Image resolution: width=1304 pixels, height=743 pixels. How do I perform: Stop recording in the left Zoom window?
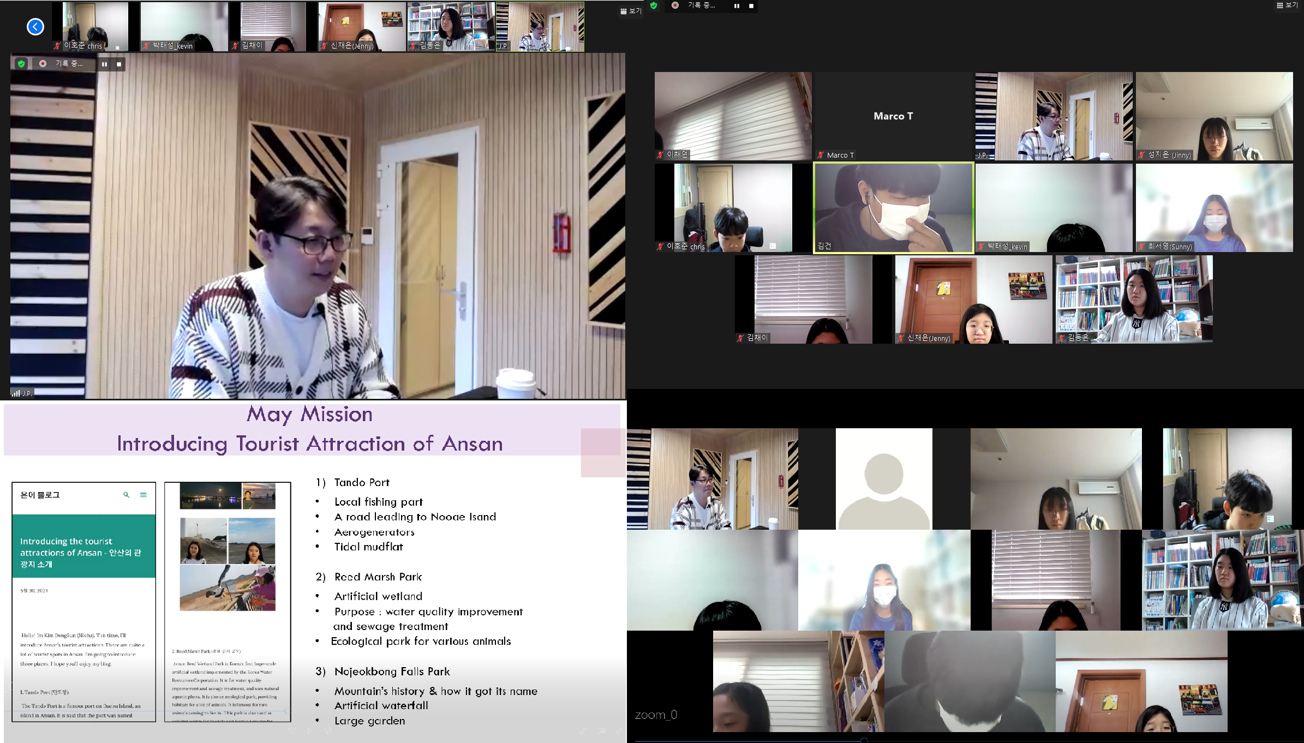(x=119, y=64)
